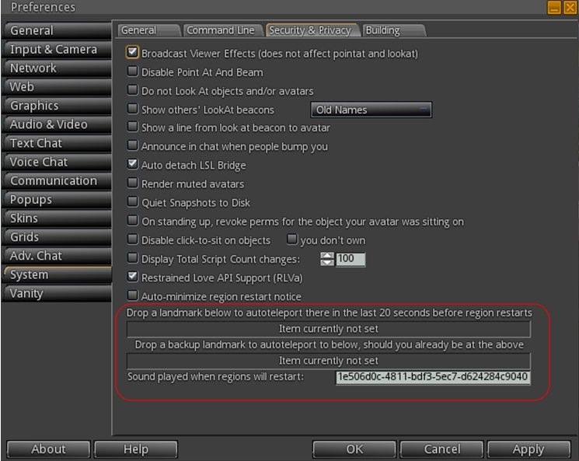Tick the Render muted avatars checkbox
Image resolution: width=579 pixels, height=461 pixels.
[x=133, y=183]
